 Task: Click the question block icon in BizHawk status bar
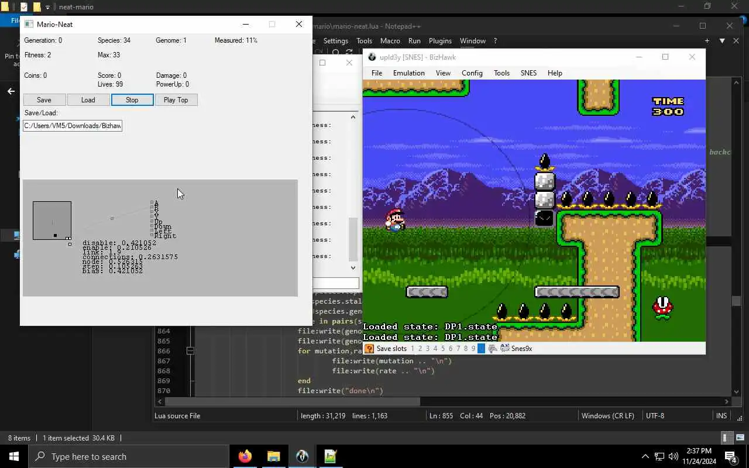(369, 349)
